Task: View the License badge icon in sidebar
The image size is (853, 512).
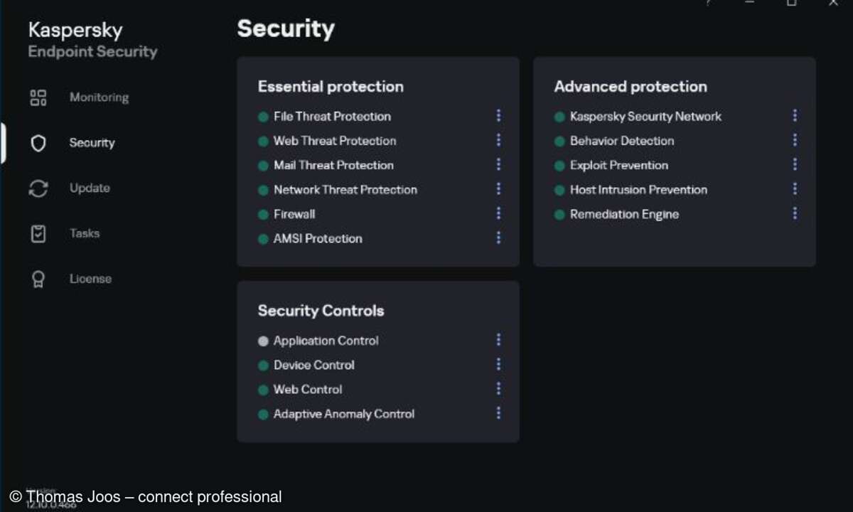Action: click(38, 279)
